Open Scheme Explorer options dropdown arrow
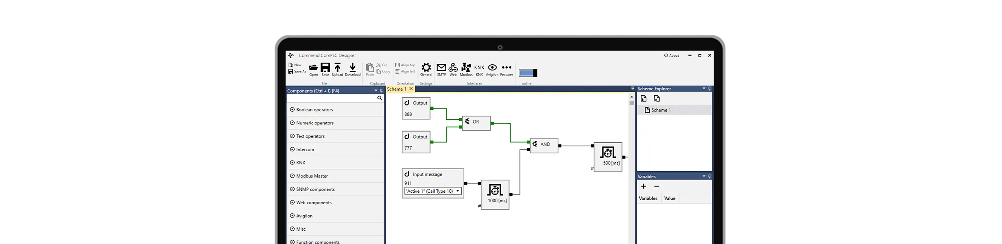 [x=704, y=89]
